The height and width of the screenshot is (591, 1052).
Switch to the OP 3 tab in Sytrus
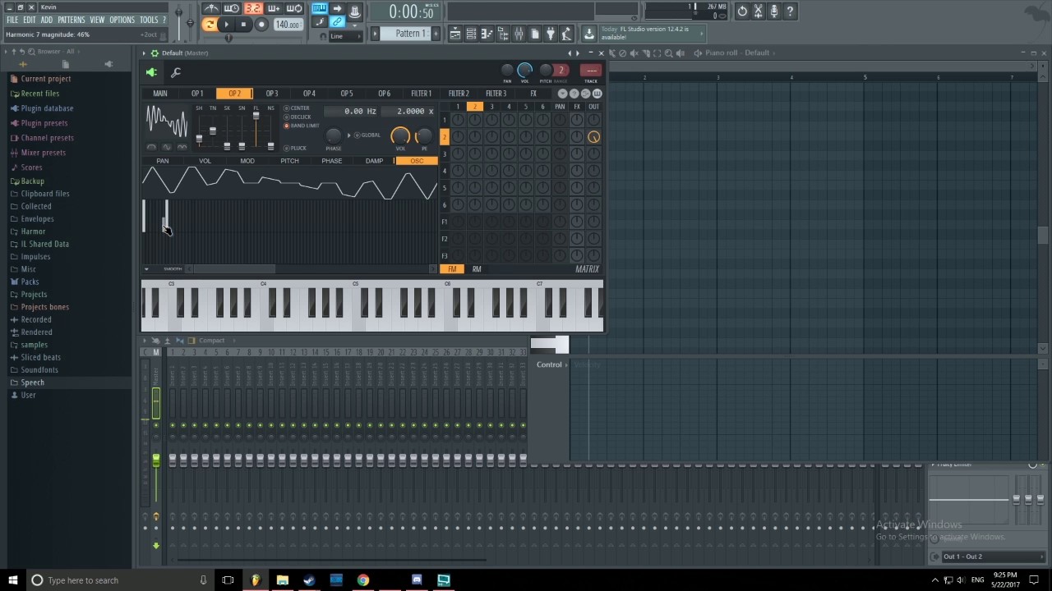click(x=272, y=94)
